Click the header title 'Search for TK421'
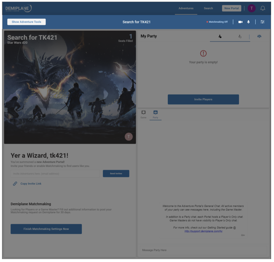This screenshot has width=274, height=262. click(137, 22)
